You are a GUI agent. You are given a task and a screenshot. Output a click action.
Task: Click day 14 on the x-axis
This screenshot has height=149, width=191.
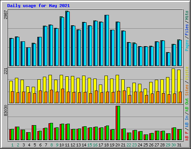84,145
